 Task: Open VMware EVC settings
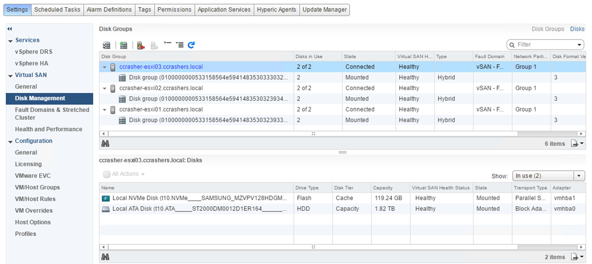pyautogui.click(x=33, y=176)
